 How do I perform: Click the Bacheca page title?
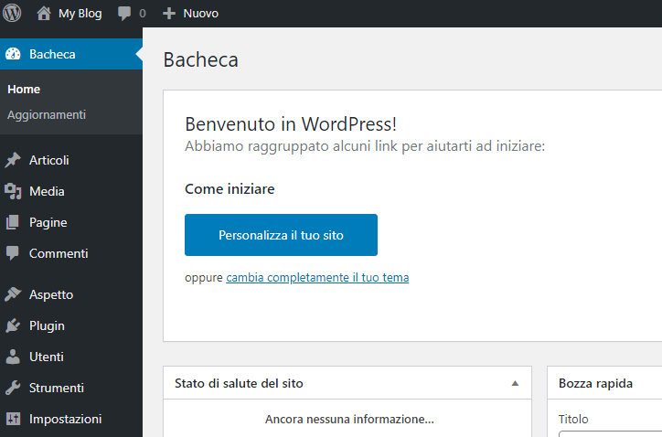[201, 59]
